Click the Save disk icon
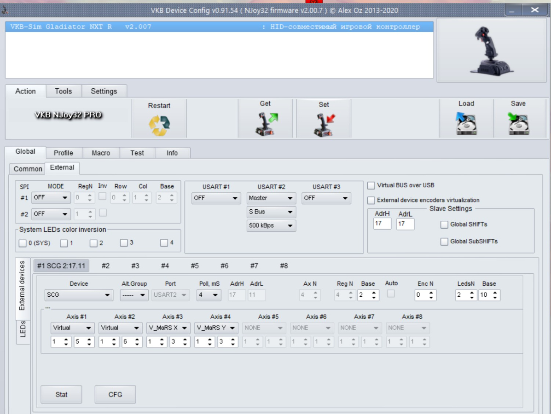 (x=518, y=123)
